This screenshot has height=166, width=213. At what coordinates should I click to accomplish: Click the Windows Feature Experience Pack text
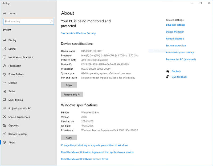coord(109,130)
